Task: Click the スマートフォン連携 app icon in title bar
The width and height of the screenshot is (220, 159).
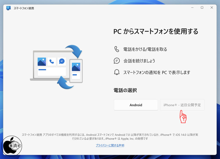Action: click(8, 8)
